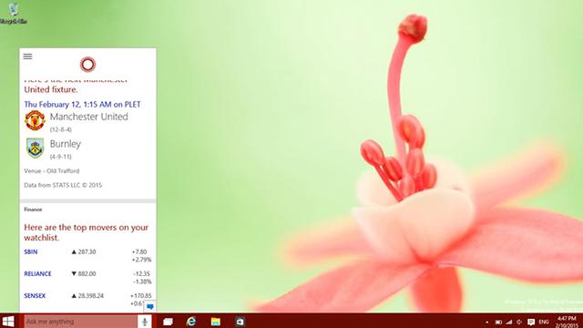The height and width of the screenshot is (328, 583).
Task: Click SENSEX change +170.85
Action: coord(141,295)
